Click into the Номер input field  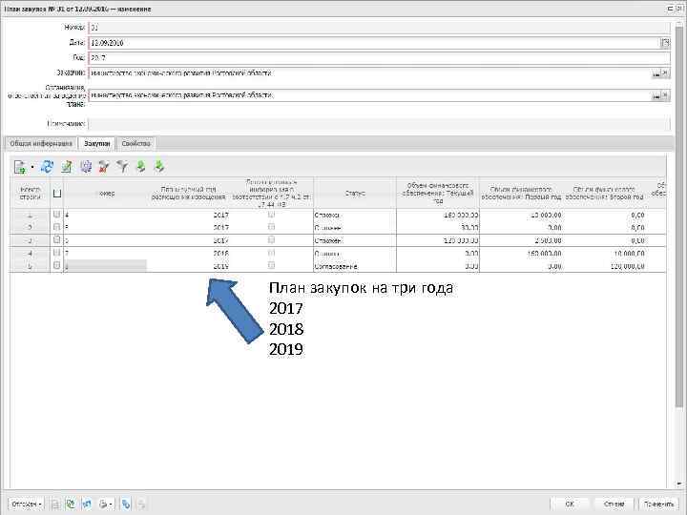click(379, 28)
